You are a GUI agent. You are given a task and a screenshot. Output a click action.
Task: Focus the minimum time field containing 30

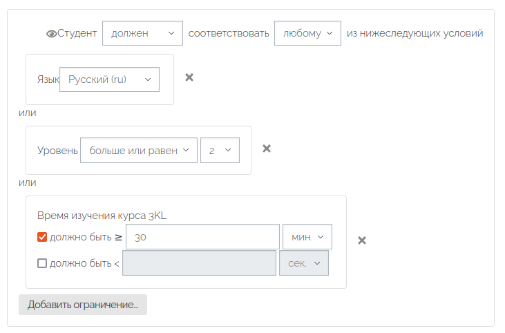pyautogui.click(x=202, y=237)
